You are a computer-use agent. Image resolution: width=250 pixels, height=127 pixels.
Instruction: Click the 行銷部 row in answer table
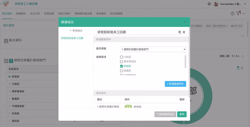coord(33,84)
